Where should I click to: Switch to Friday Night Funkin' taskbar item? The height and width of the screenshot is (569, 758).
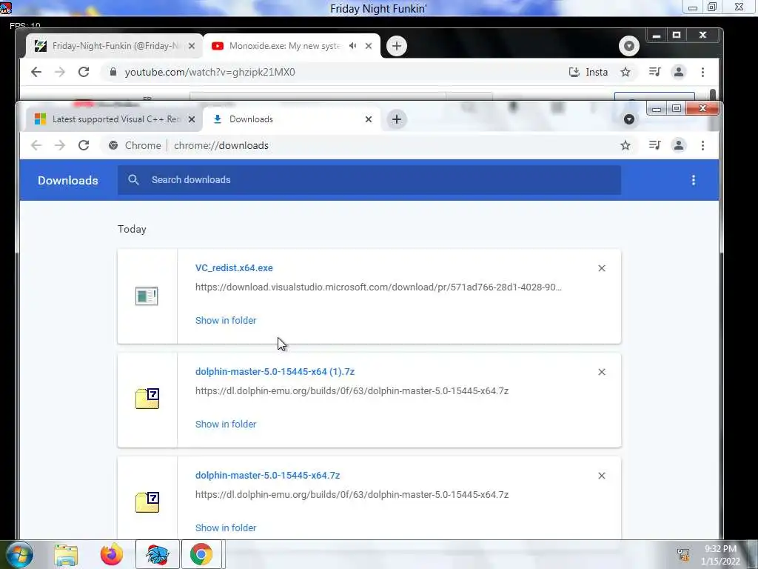(x=158, y=554)
